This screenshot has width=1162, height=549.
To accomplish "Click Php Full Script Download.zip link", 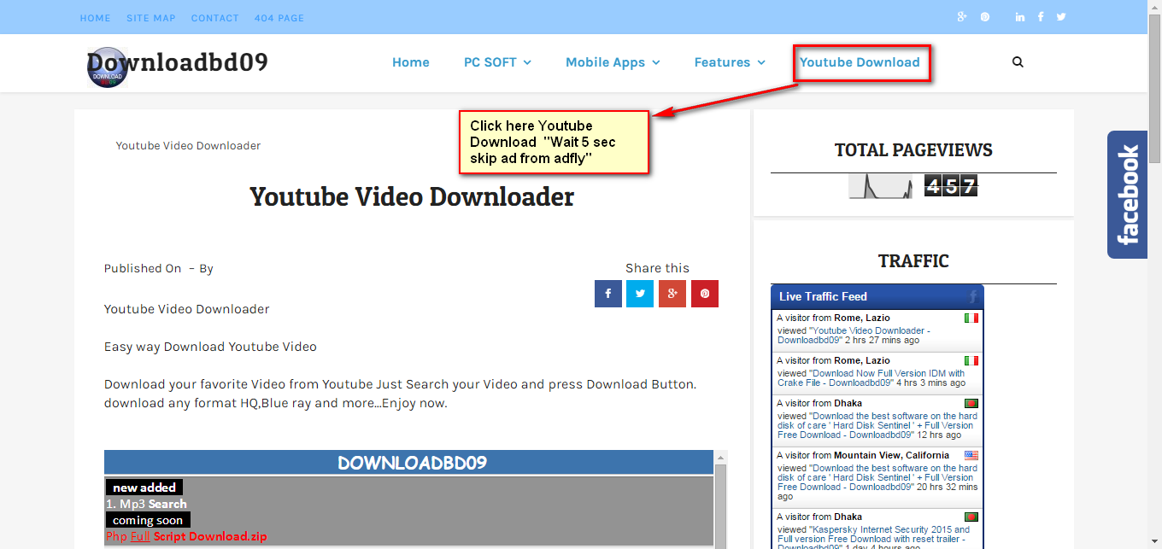I will (186, 537).
